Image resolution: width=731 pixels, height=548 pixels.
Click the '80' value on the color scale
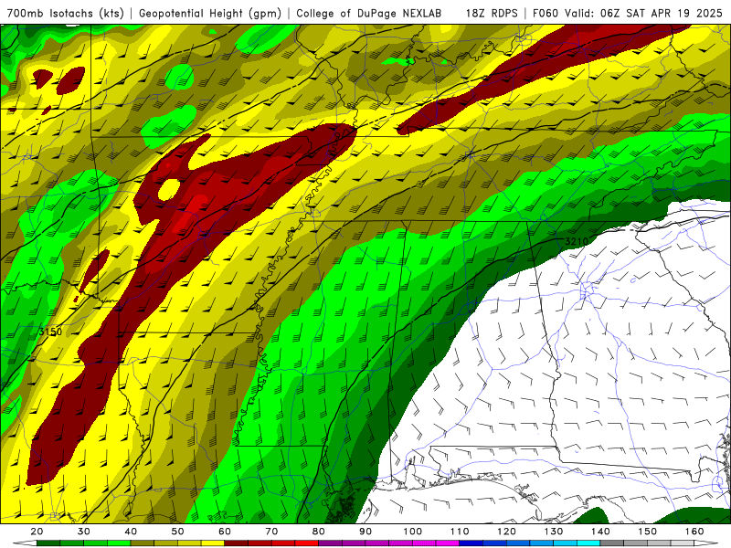318,532
